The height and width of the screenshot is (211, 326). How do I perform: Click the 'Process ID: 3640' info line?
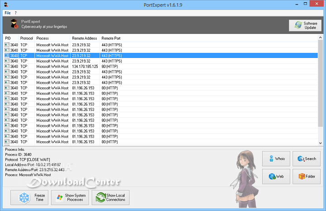coord(18,154)
